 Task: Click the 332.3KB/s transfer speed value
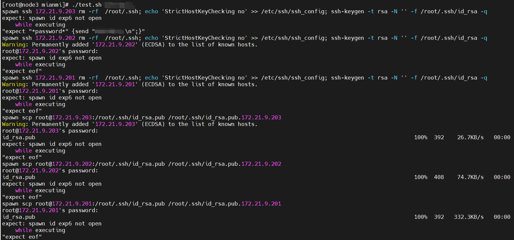point(468,217)
